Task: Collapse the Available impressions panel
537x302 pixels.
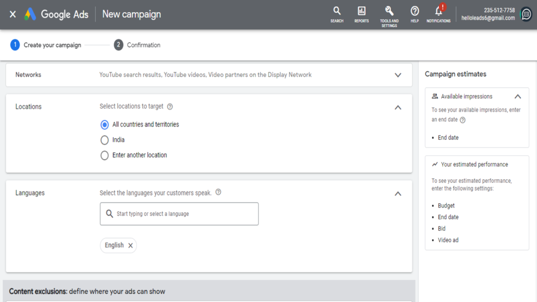Action: tap(518, 97)
